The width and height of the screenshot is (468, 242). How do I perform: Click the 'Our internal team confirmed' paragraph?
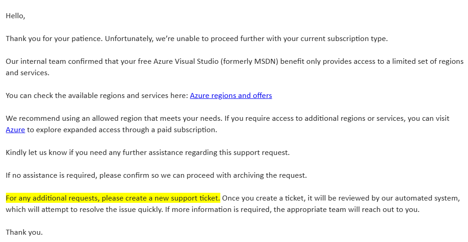point(234,67)
